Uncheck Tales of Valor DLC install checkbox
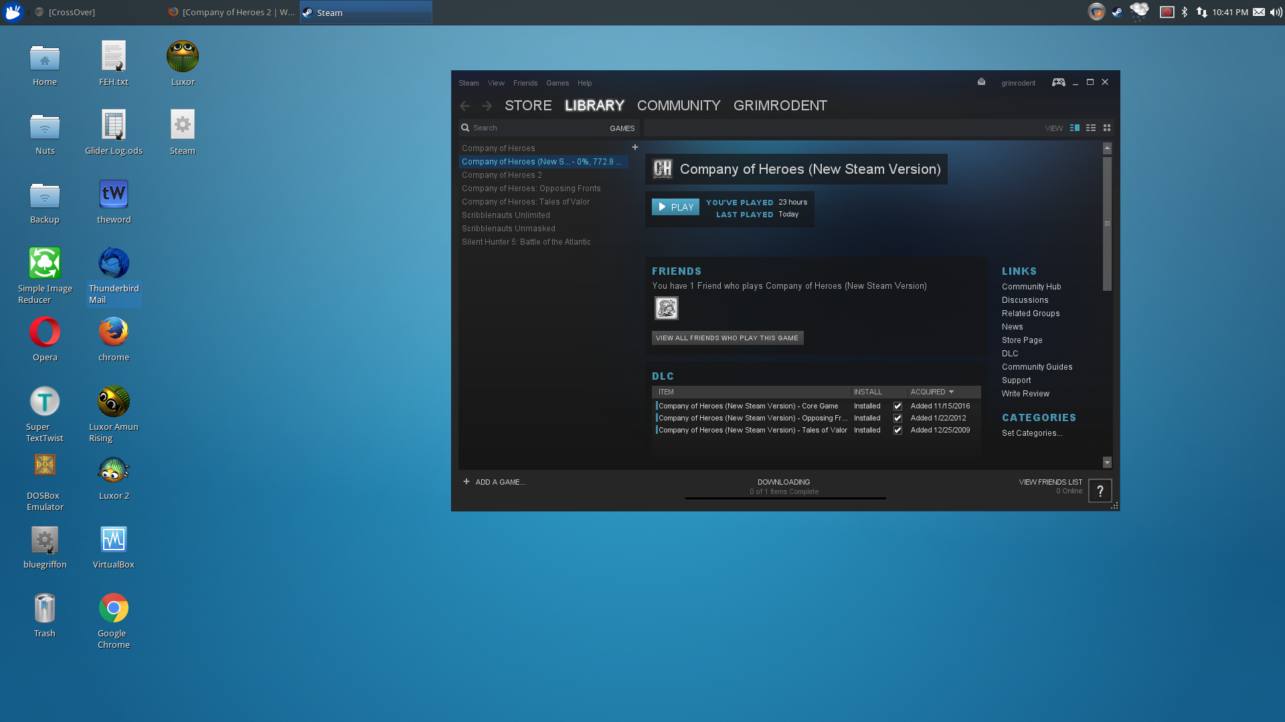Image resolution: width=1285 pixels, height=722 pixels. click(897, 430)
